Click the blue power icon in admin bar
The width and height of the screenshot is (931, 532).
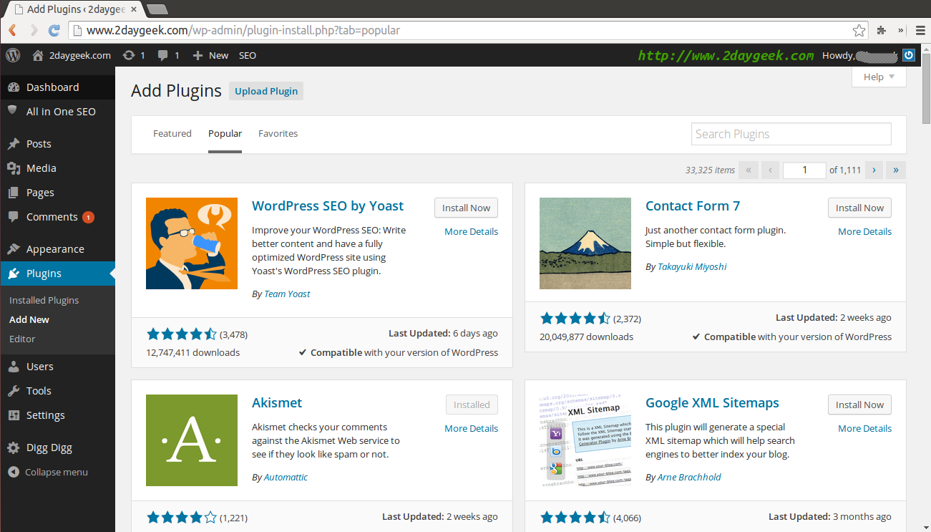click(909, 55)
